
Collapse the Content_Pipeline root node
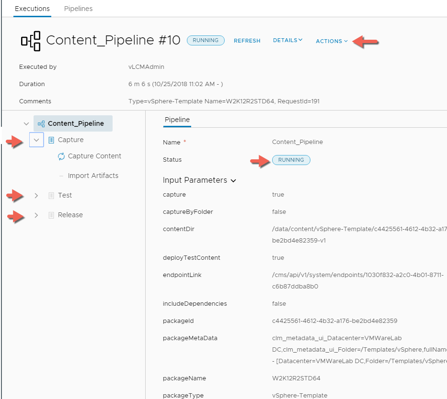click(x=26, y=124)
